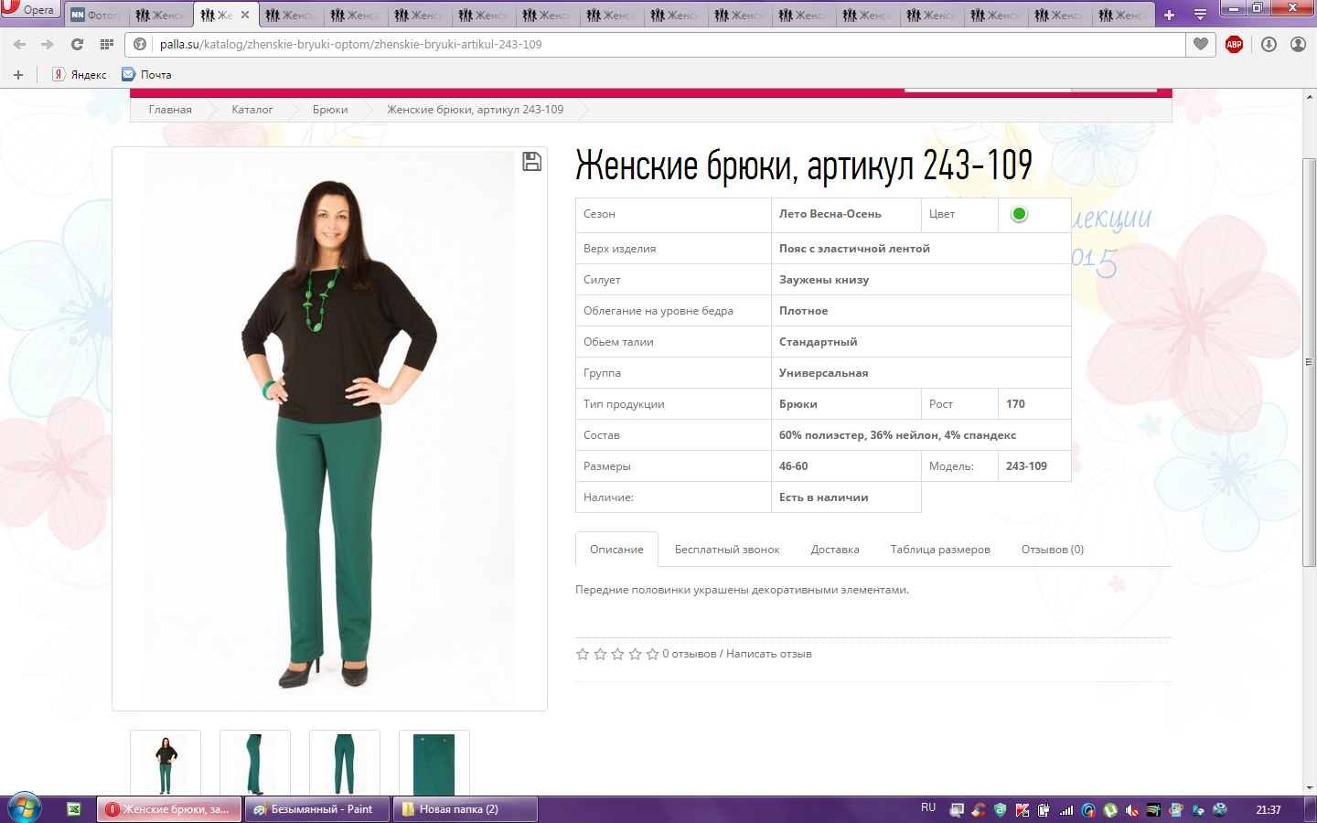
Task: Click the green fabric close-up thumbnail
Action: pyautogui.click(x=434, y=764)
